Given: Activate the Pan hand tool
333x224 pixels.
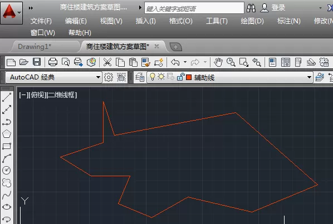Looking at the screenshot, I should pos(218,62).
